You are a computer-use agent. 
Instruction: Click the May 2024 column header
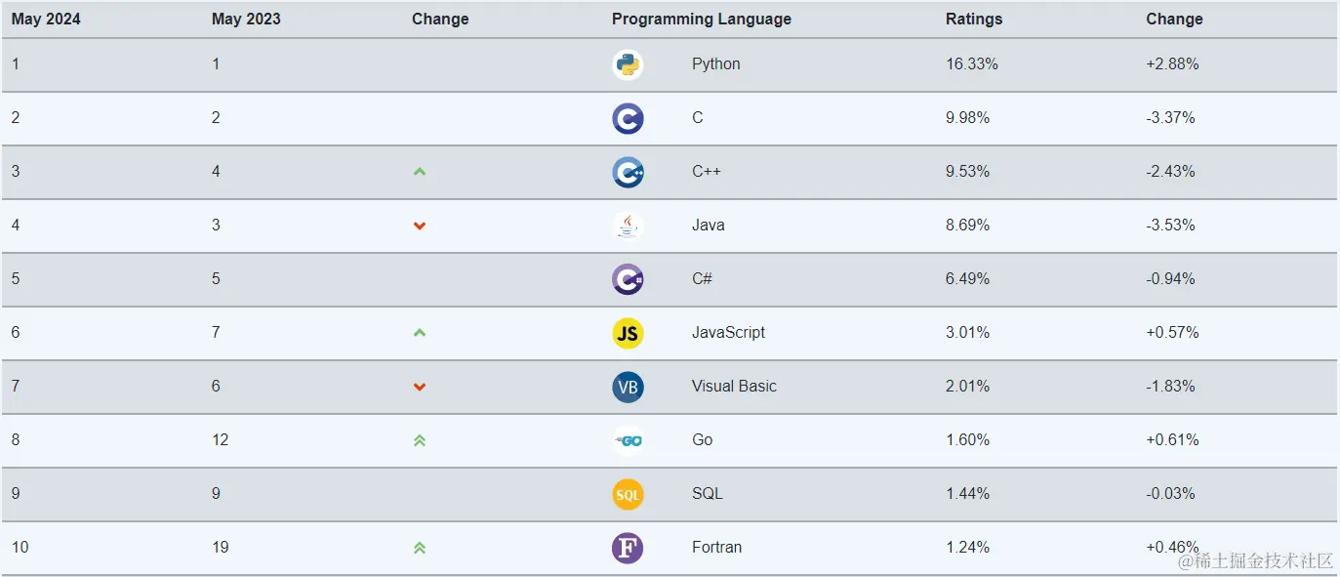coord(46,20)
